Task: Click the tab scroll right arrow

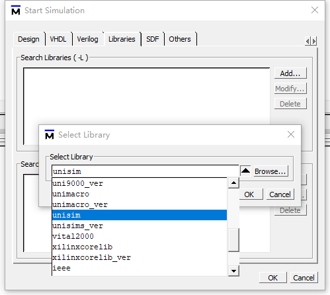Action: coord(314,41)
